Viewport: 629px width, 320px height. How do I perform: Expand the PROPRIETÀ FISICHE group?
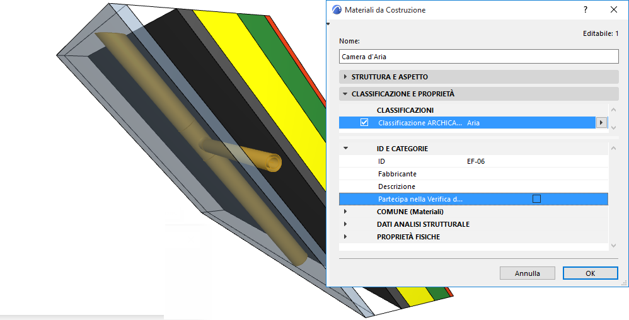pos(345,237)
